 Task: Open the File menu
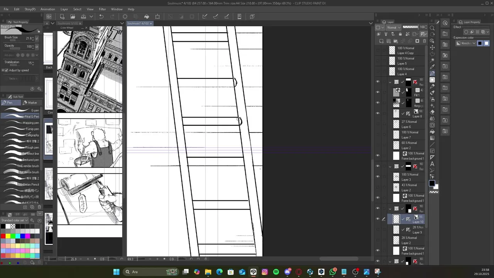(6, 9)
